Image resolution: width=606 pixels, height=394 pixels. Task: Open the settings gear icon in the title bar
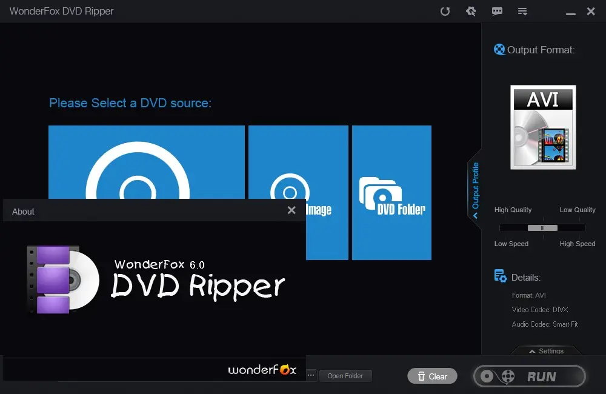pos(471,11)
